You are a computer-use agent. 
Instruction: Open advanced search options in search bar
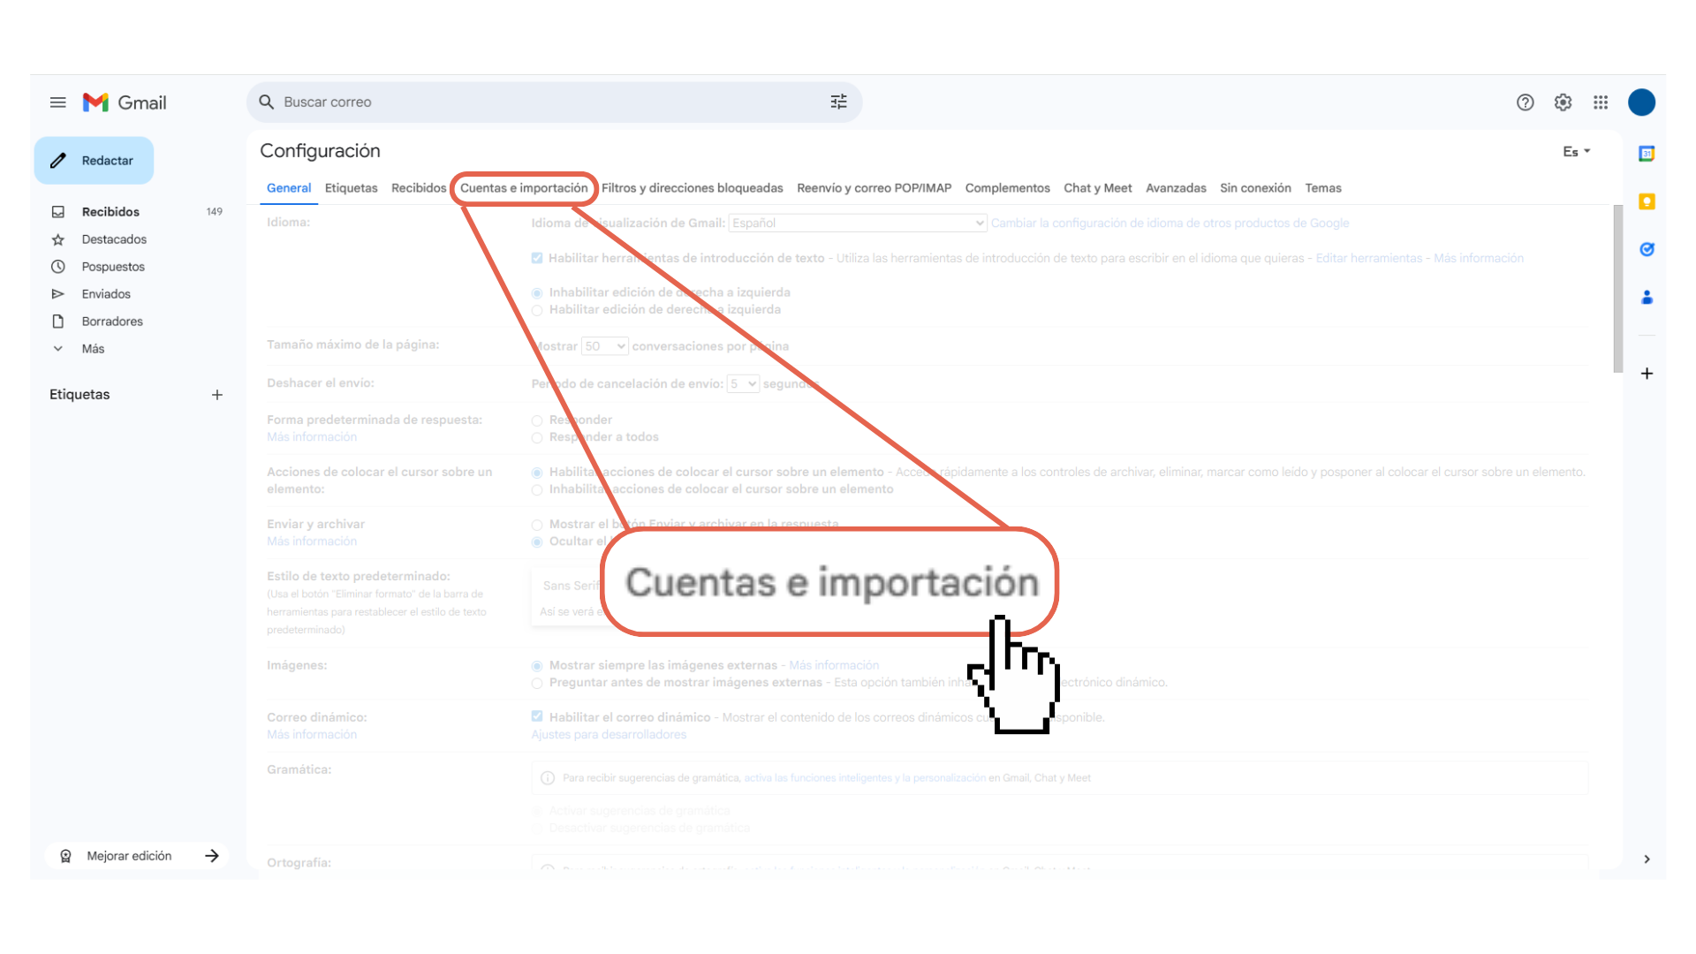pos(838,102)
